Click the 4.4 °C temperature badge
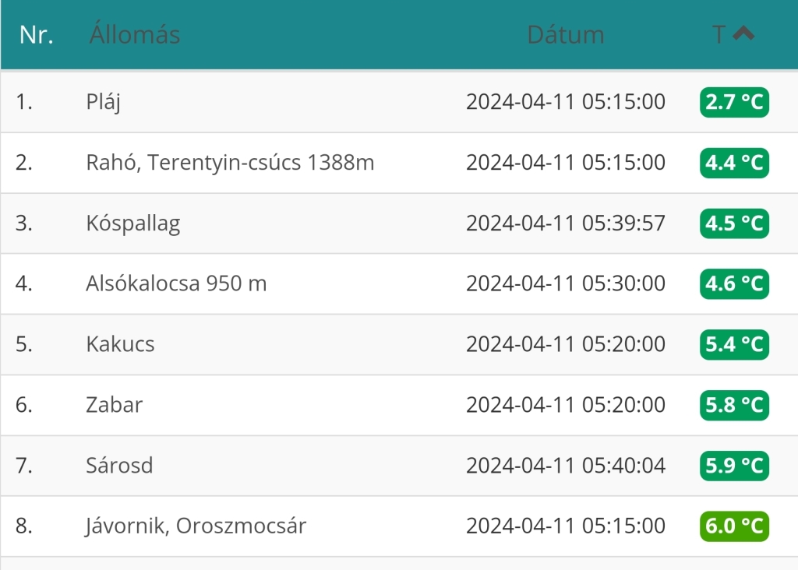The height and width of the screenshot is (570, 798). pos(734,163)
